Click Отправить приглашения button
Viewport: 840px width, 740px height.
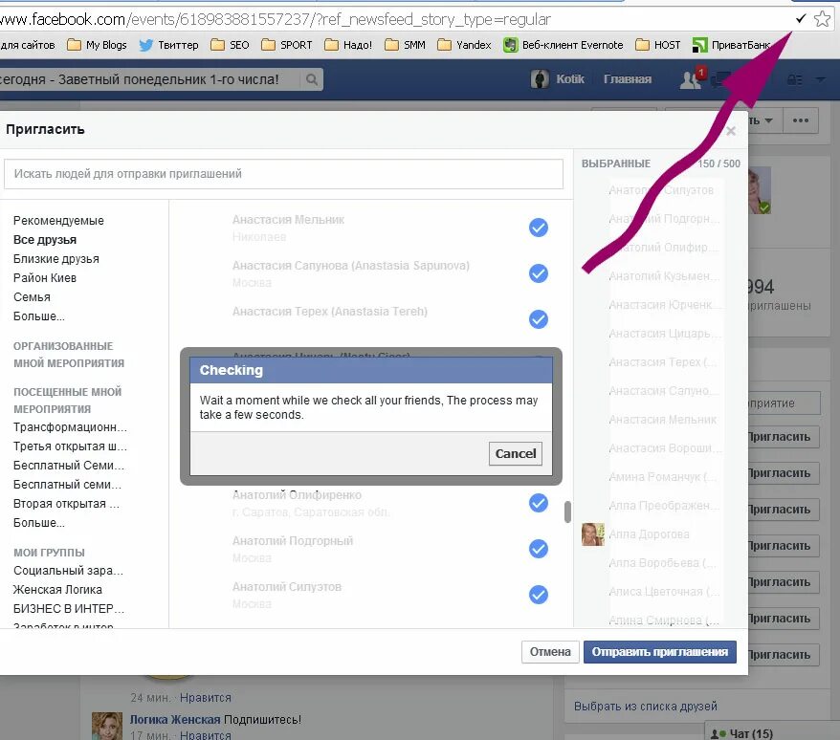pos(659,652)
